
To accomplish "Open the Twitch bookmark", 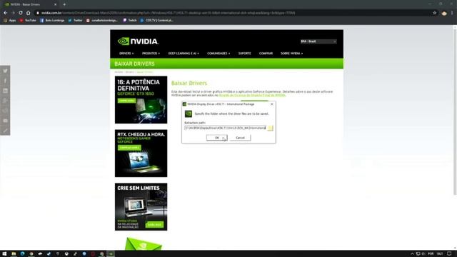I will 130,21.
